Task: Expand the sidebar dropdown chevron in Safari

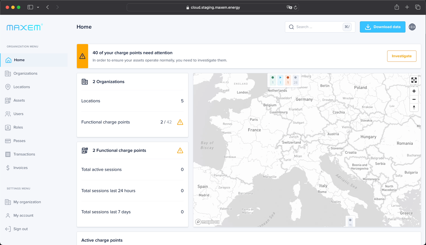Action: [x=38, y=7]
